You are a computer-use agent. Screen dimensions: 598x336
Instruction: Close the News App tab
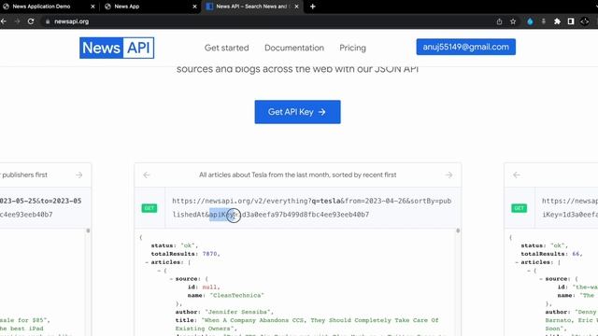coord(194,7)
